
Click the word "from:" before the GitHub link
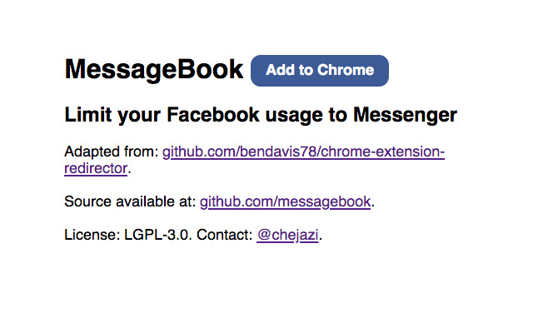(141, 152)
